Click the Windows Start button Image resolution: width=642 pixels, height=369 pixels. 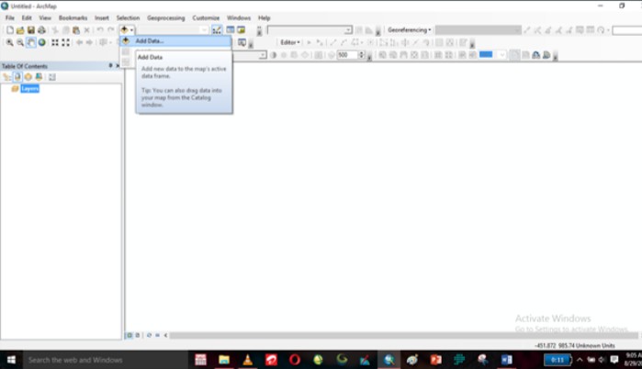click(11, 360)
